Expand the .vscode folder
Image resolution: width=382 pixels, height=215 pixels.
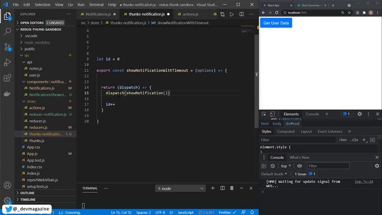[x=30, y=36]
